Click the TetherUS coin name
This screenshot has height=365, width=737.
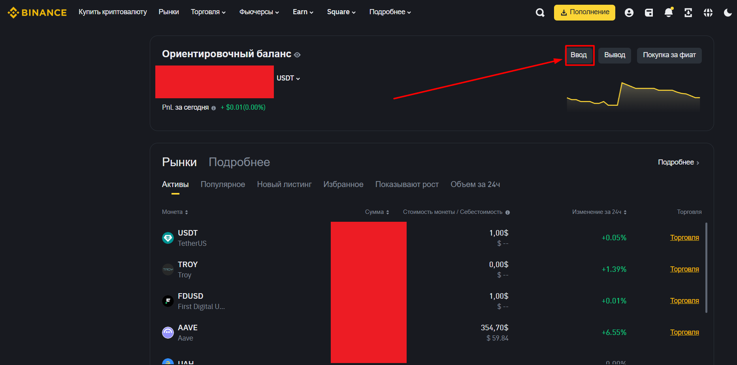(192, 243)
